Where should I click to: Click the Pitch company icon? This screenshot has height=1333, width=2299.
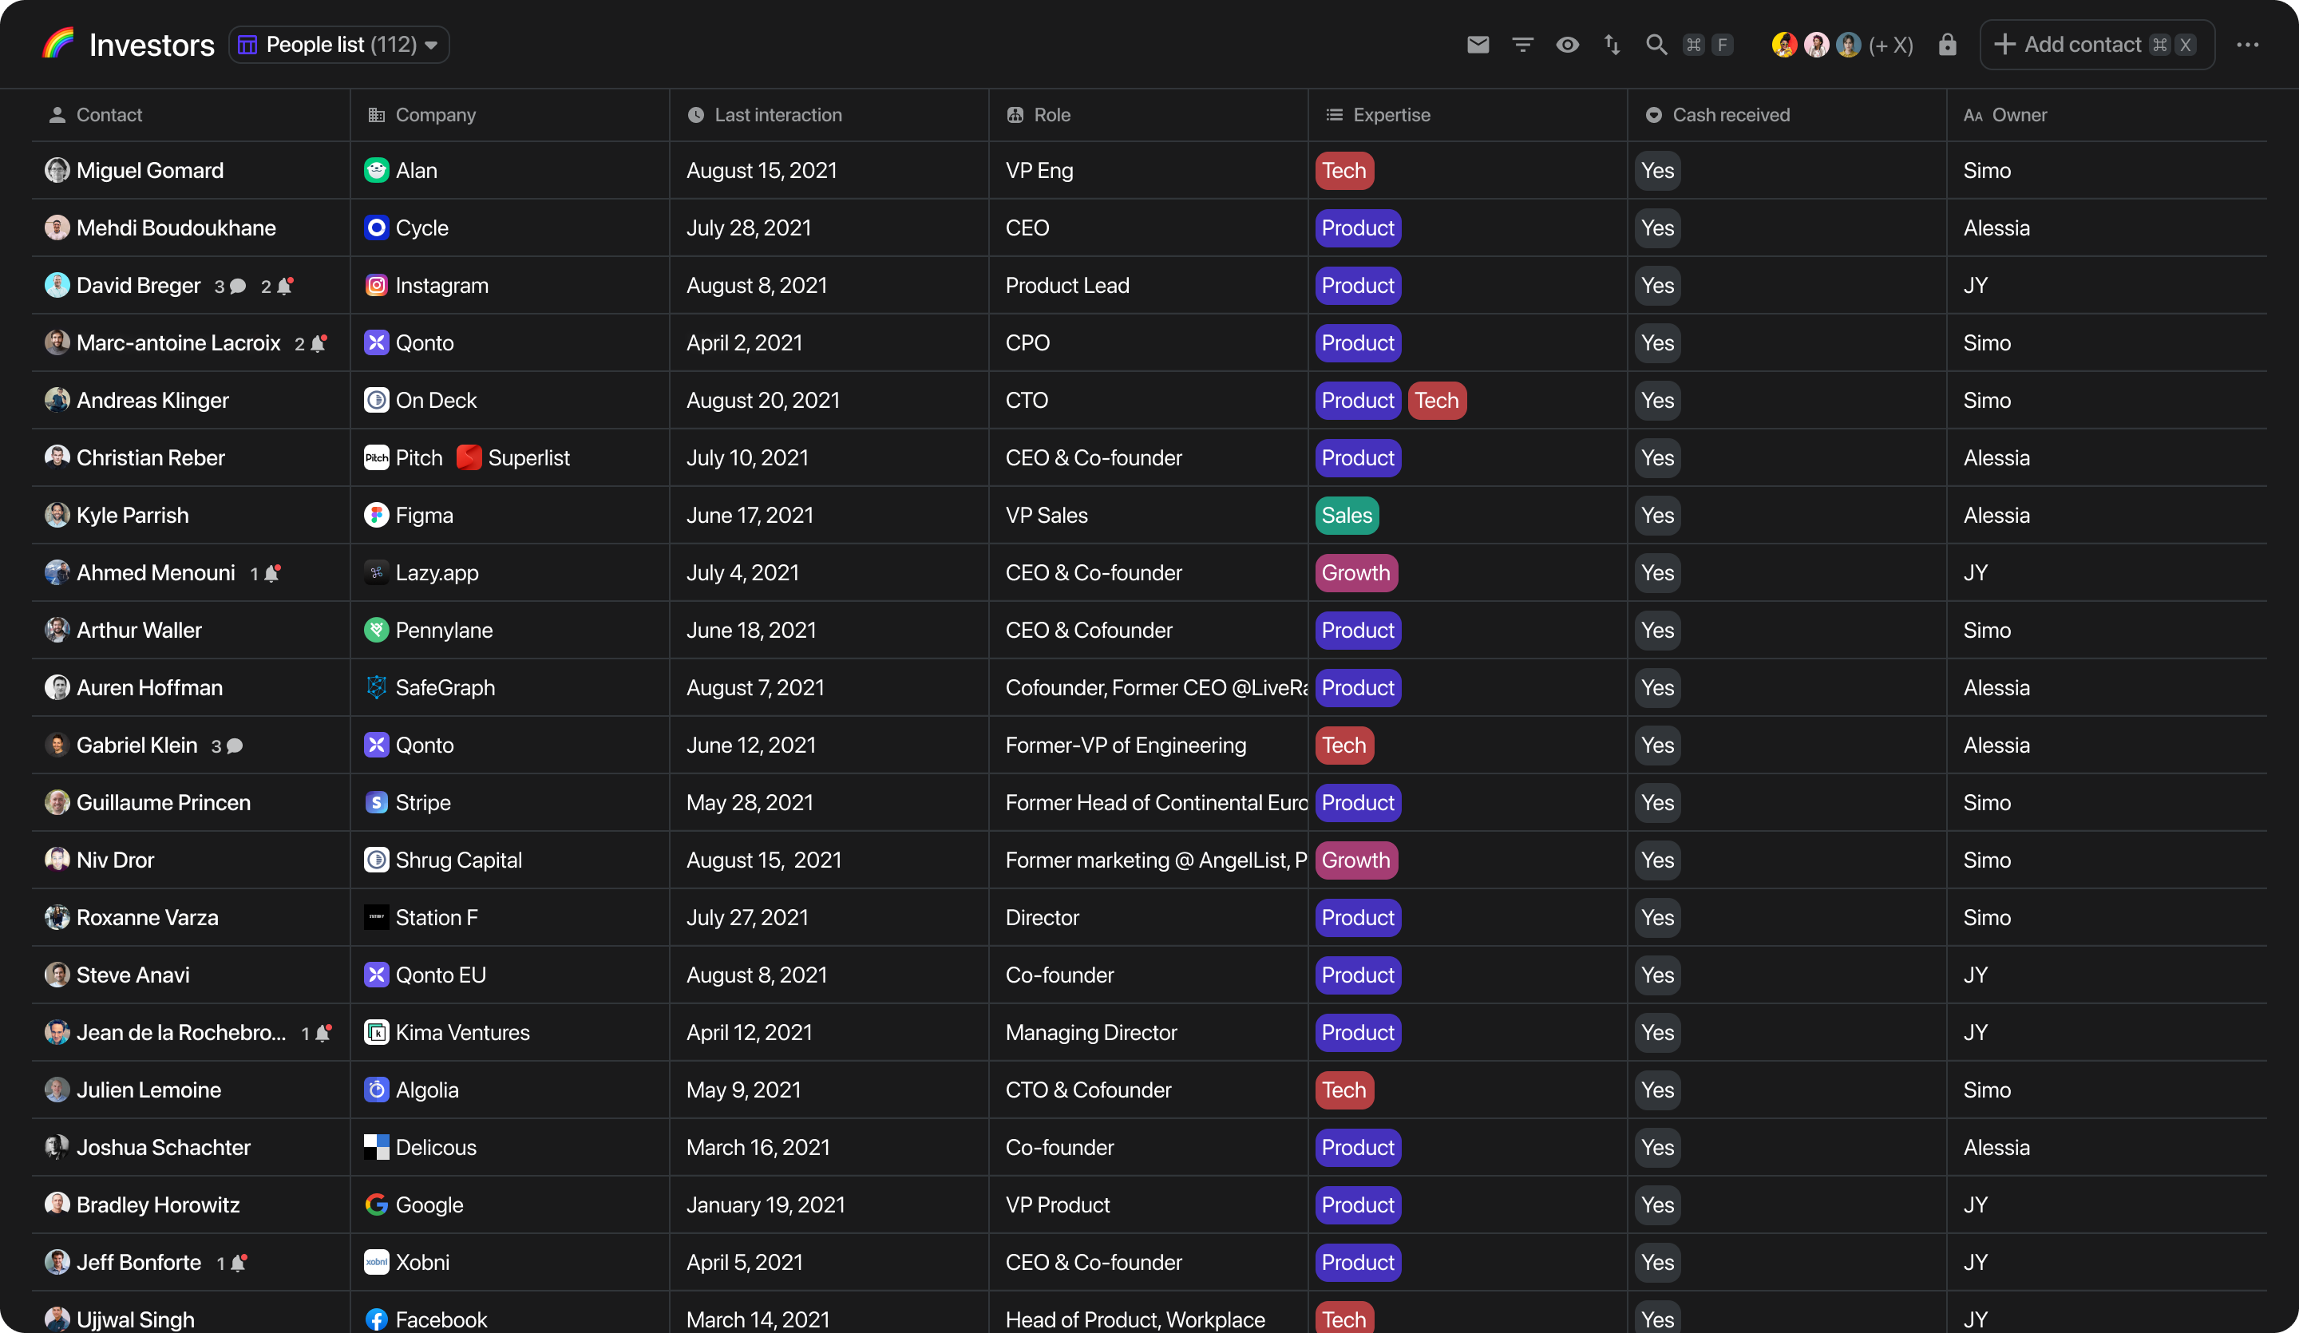click(377, 458)
